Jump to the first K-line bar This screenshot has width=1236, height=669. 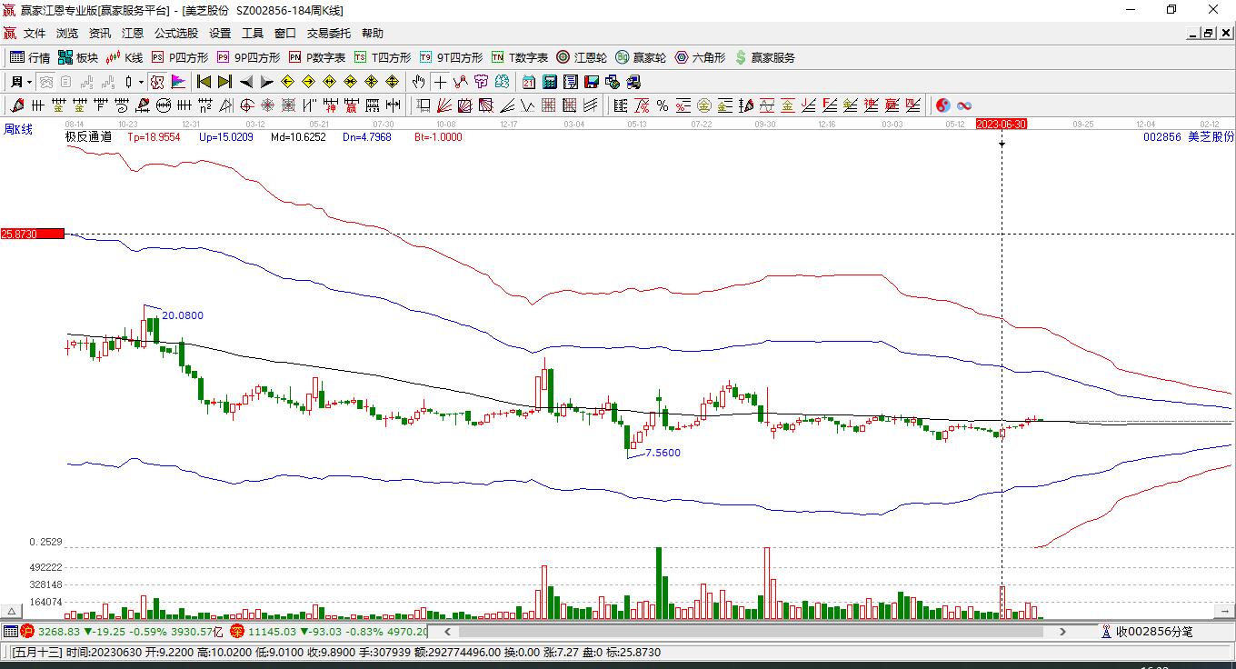coord(204,82)
